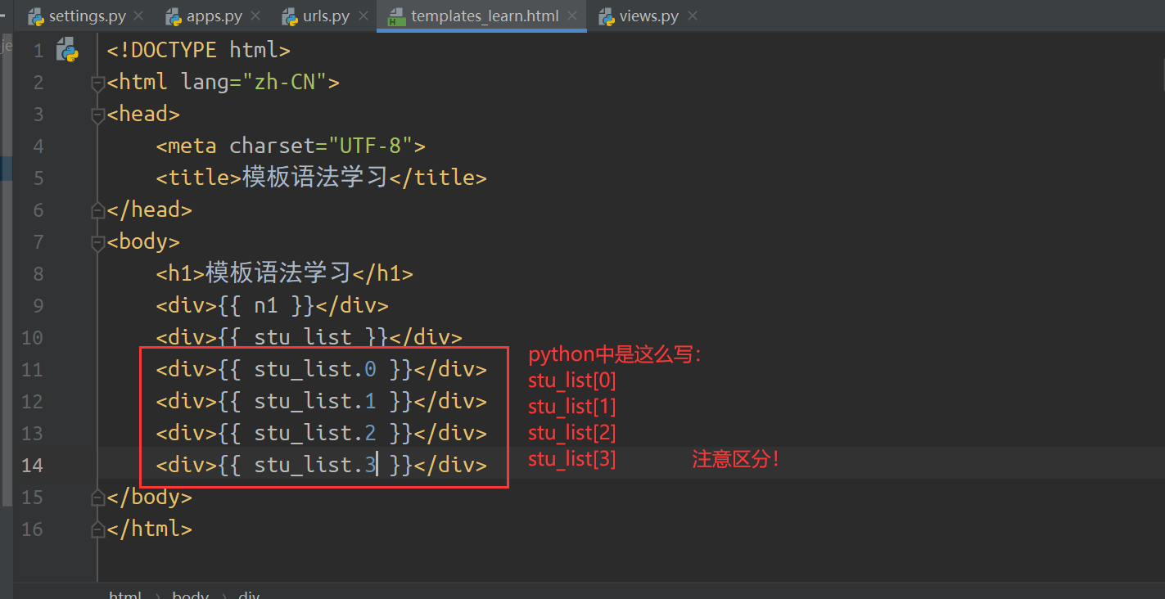The image size is (1165, 599).
Task: Click line number 14 in the gutter
Action: pyautogui.click(x=33, y=465)
